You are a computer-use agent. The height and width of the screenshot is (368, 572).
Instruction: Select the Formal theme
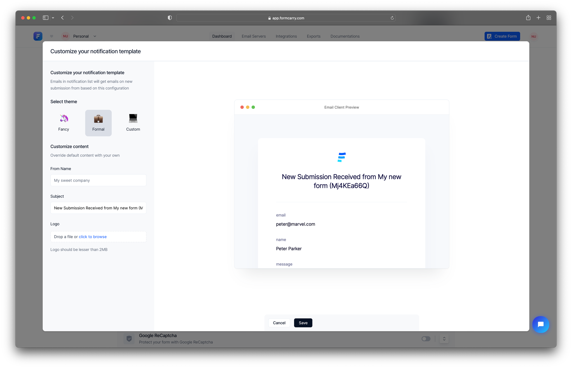pos(98,123)
